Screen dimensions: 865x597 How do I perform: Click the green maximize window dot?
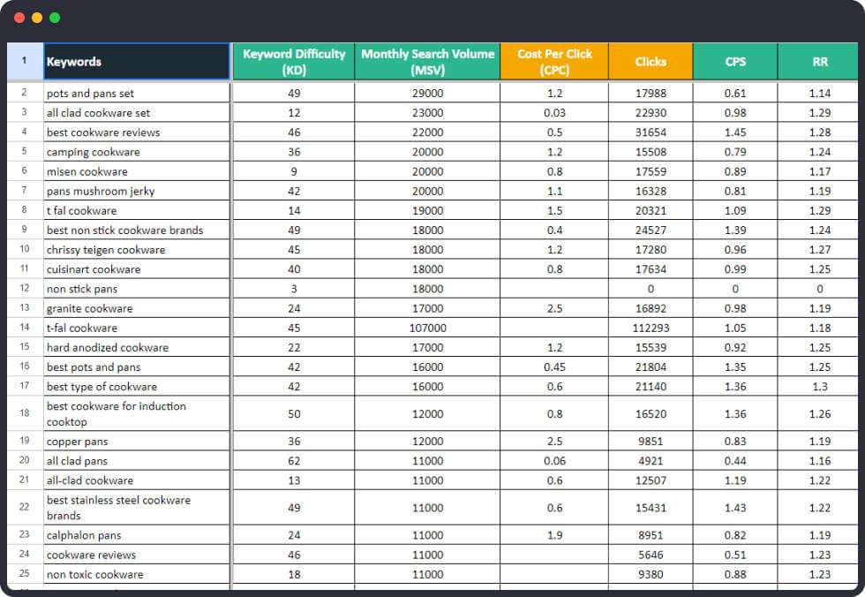click(55, 18)
